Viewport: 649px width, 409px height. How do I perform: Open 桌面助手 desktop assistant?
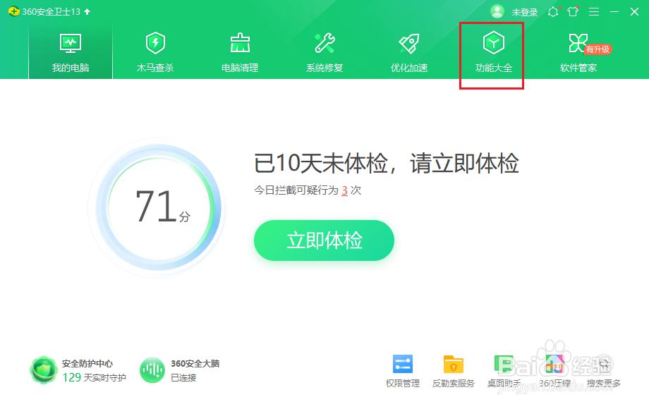tap(504, 370)
